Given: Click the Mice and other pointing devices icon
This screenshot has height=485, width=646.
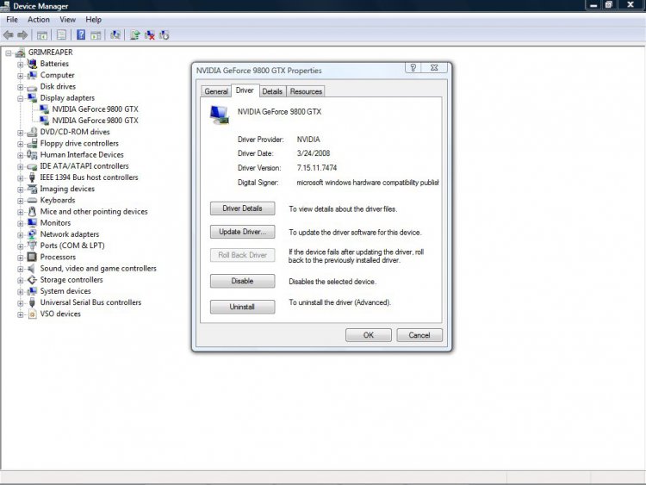Looking at the screenshot, I should tap(32, 211).
